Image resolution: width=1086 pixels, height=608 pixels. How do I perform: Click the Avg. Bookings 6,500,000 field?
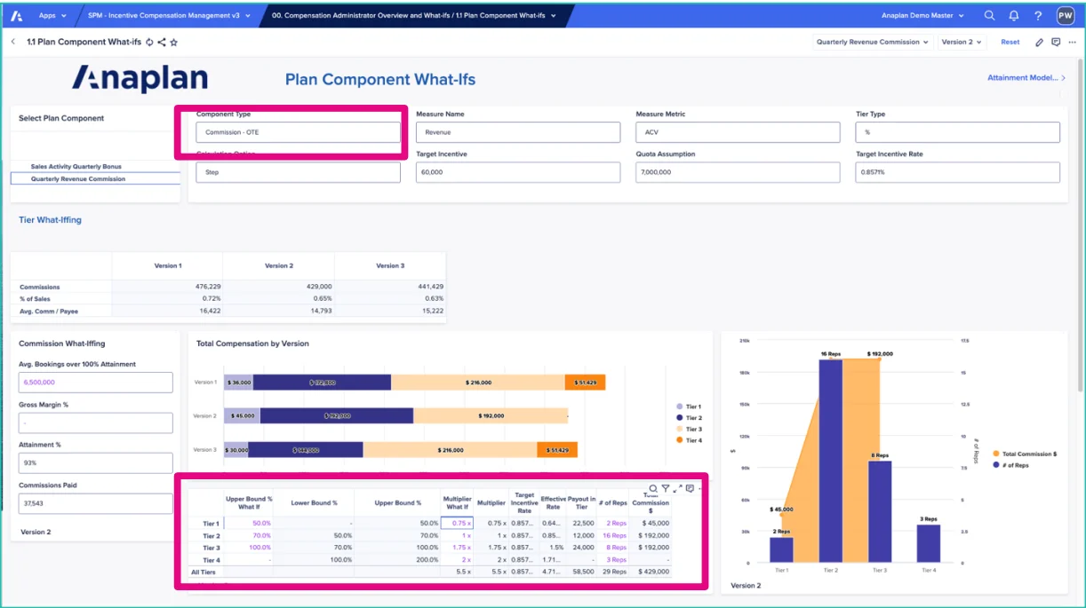click(x=95, y=383)
